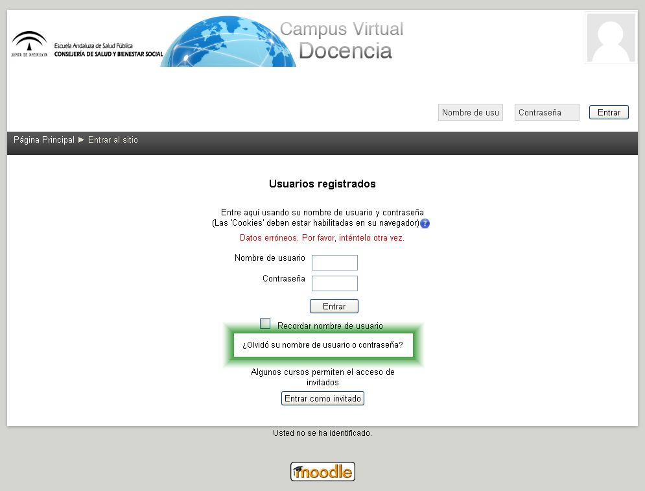Focus the header Contraseña field
The width and height of the screenshot is (645, 491).
[x=546, y=112]
